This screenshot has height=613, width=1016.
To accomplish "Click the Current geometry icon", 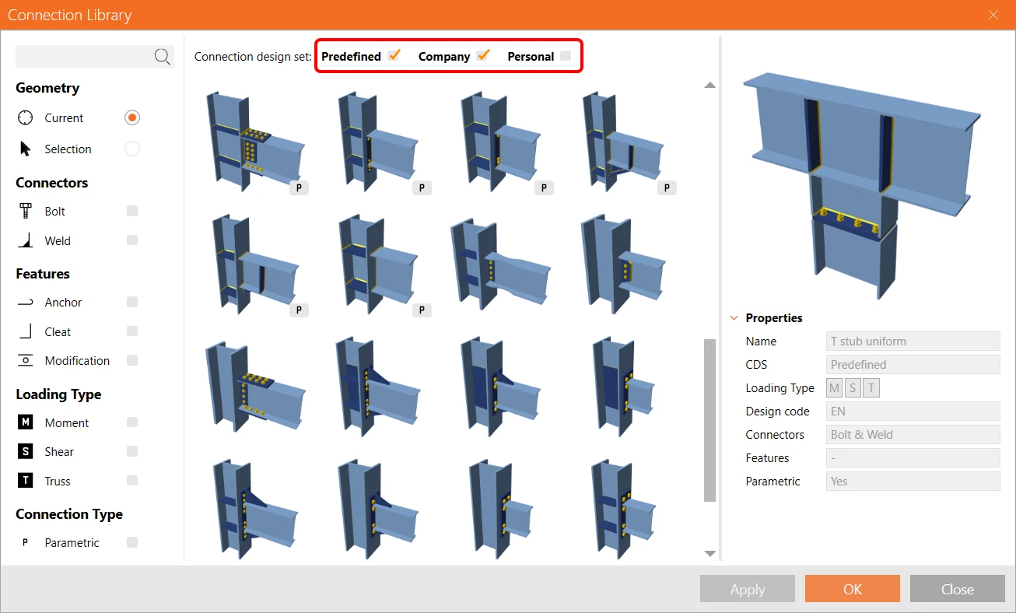I will pos(26,118).
